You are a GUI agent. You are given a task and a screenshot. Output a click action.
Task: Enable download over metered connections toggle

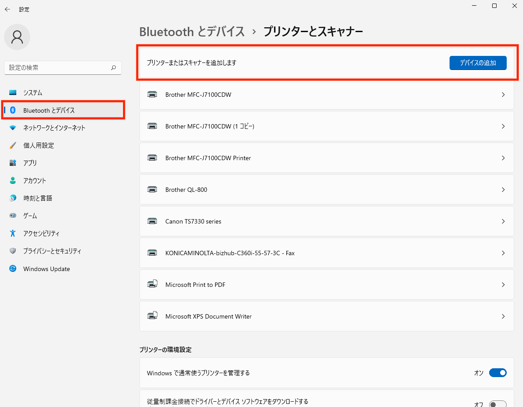click(x=498, y=404)
